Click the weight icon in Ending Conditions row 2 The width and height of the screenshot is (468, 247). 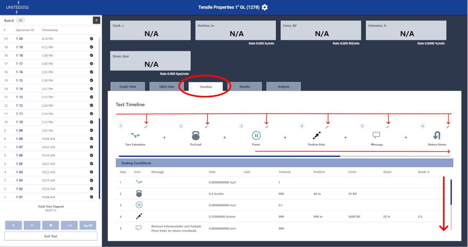(139, 193)
